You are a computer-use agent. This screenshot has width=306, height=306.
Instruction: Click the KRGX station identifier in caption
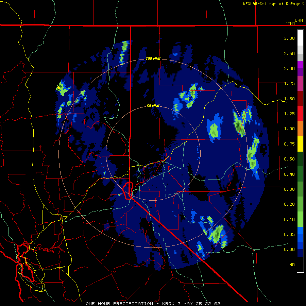pos(168,304)
